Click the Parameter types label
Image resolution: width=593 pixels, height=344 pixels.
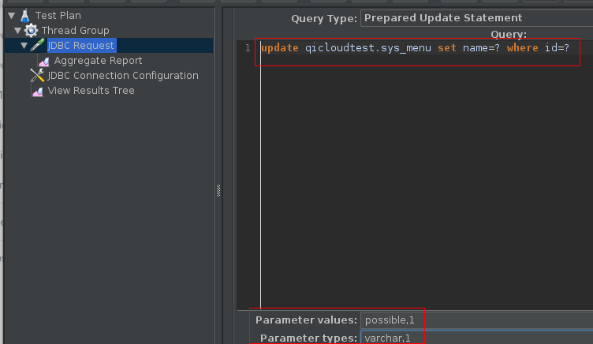pos(308,338)
